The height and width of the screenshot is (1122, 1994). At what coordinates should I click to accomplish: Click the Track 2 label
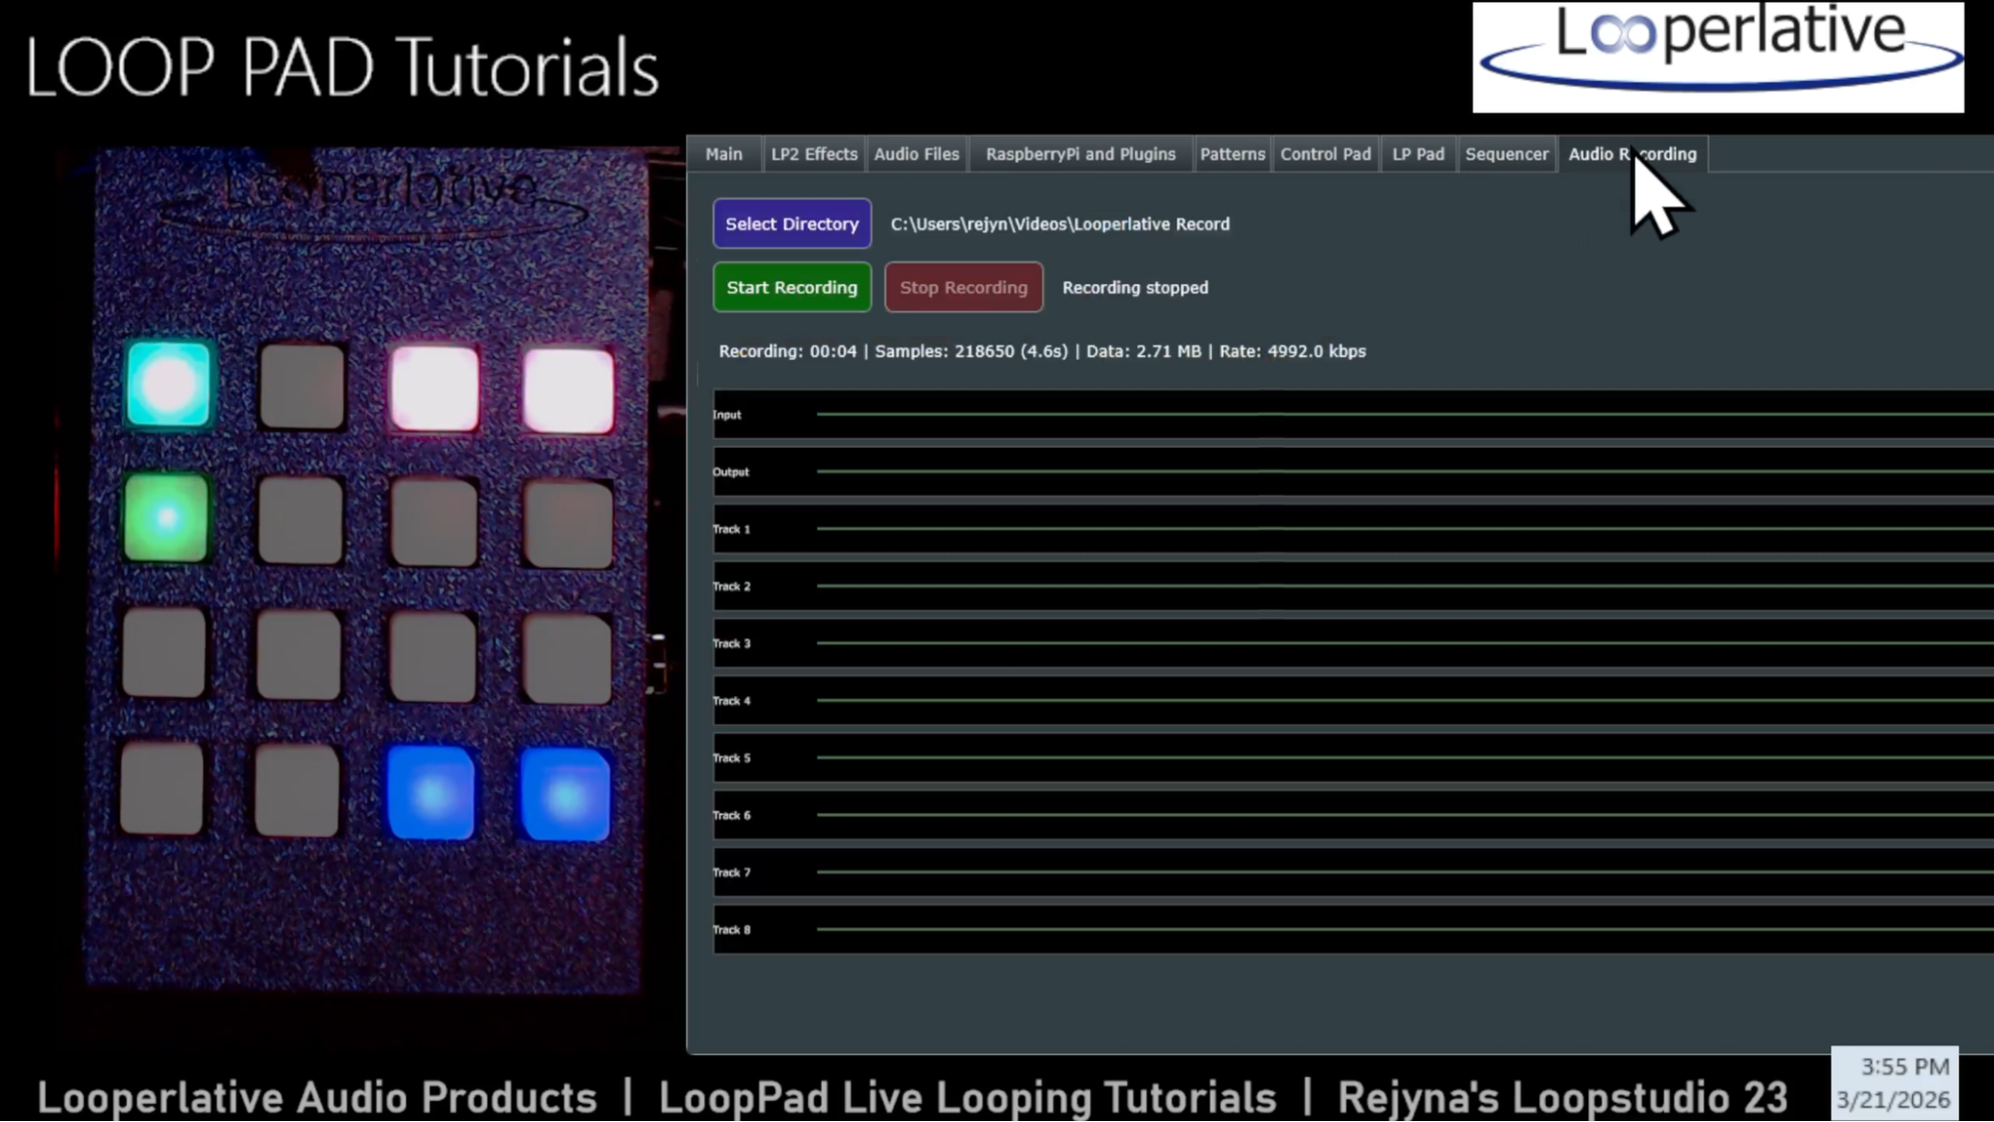(731, 586)
